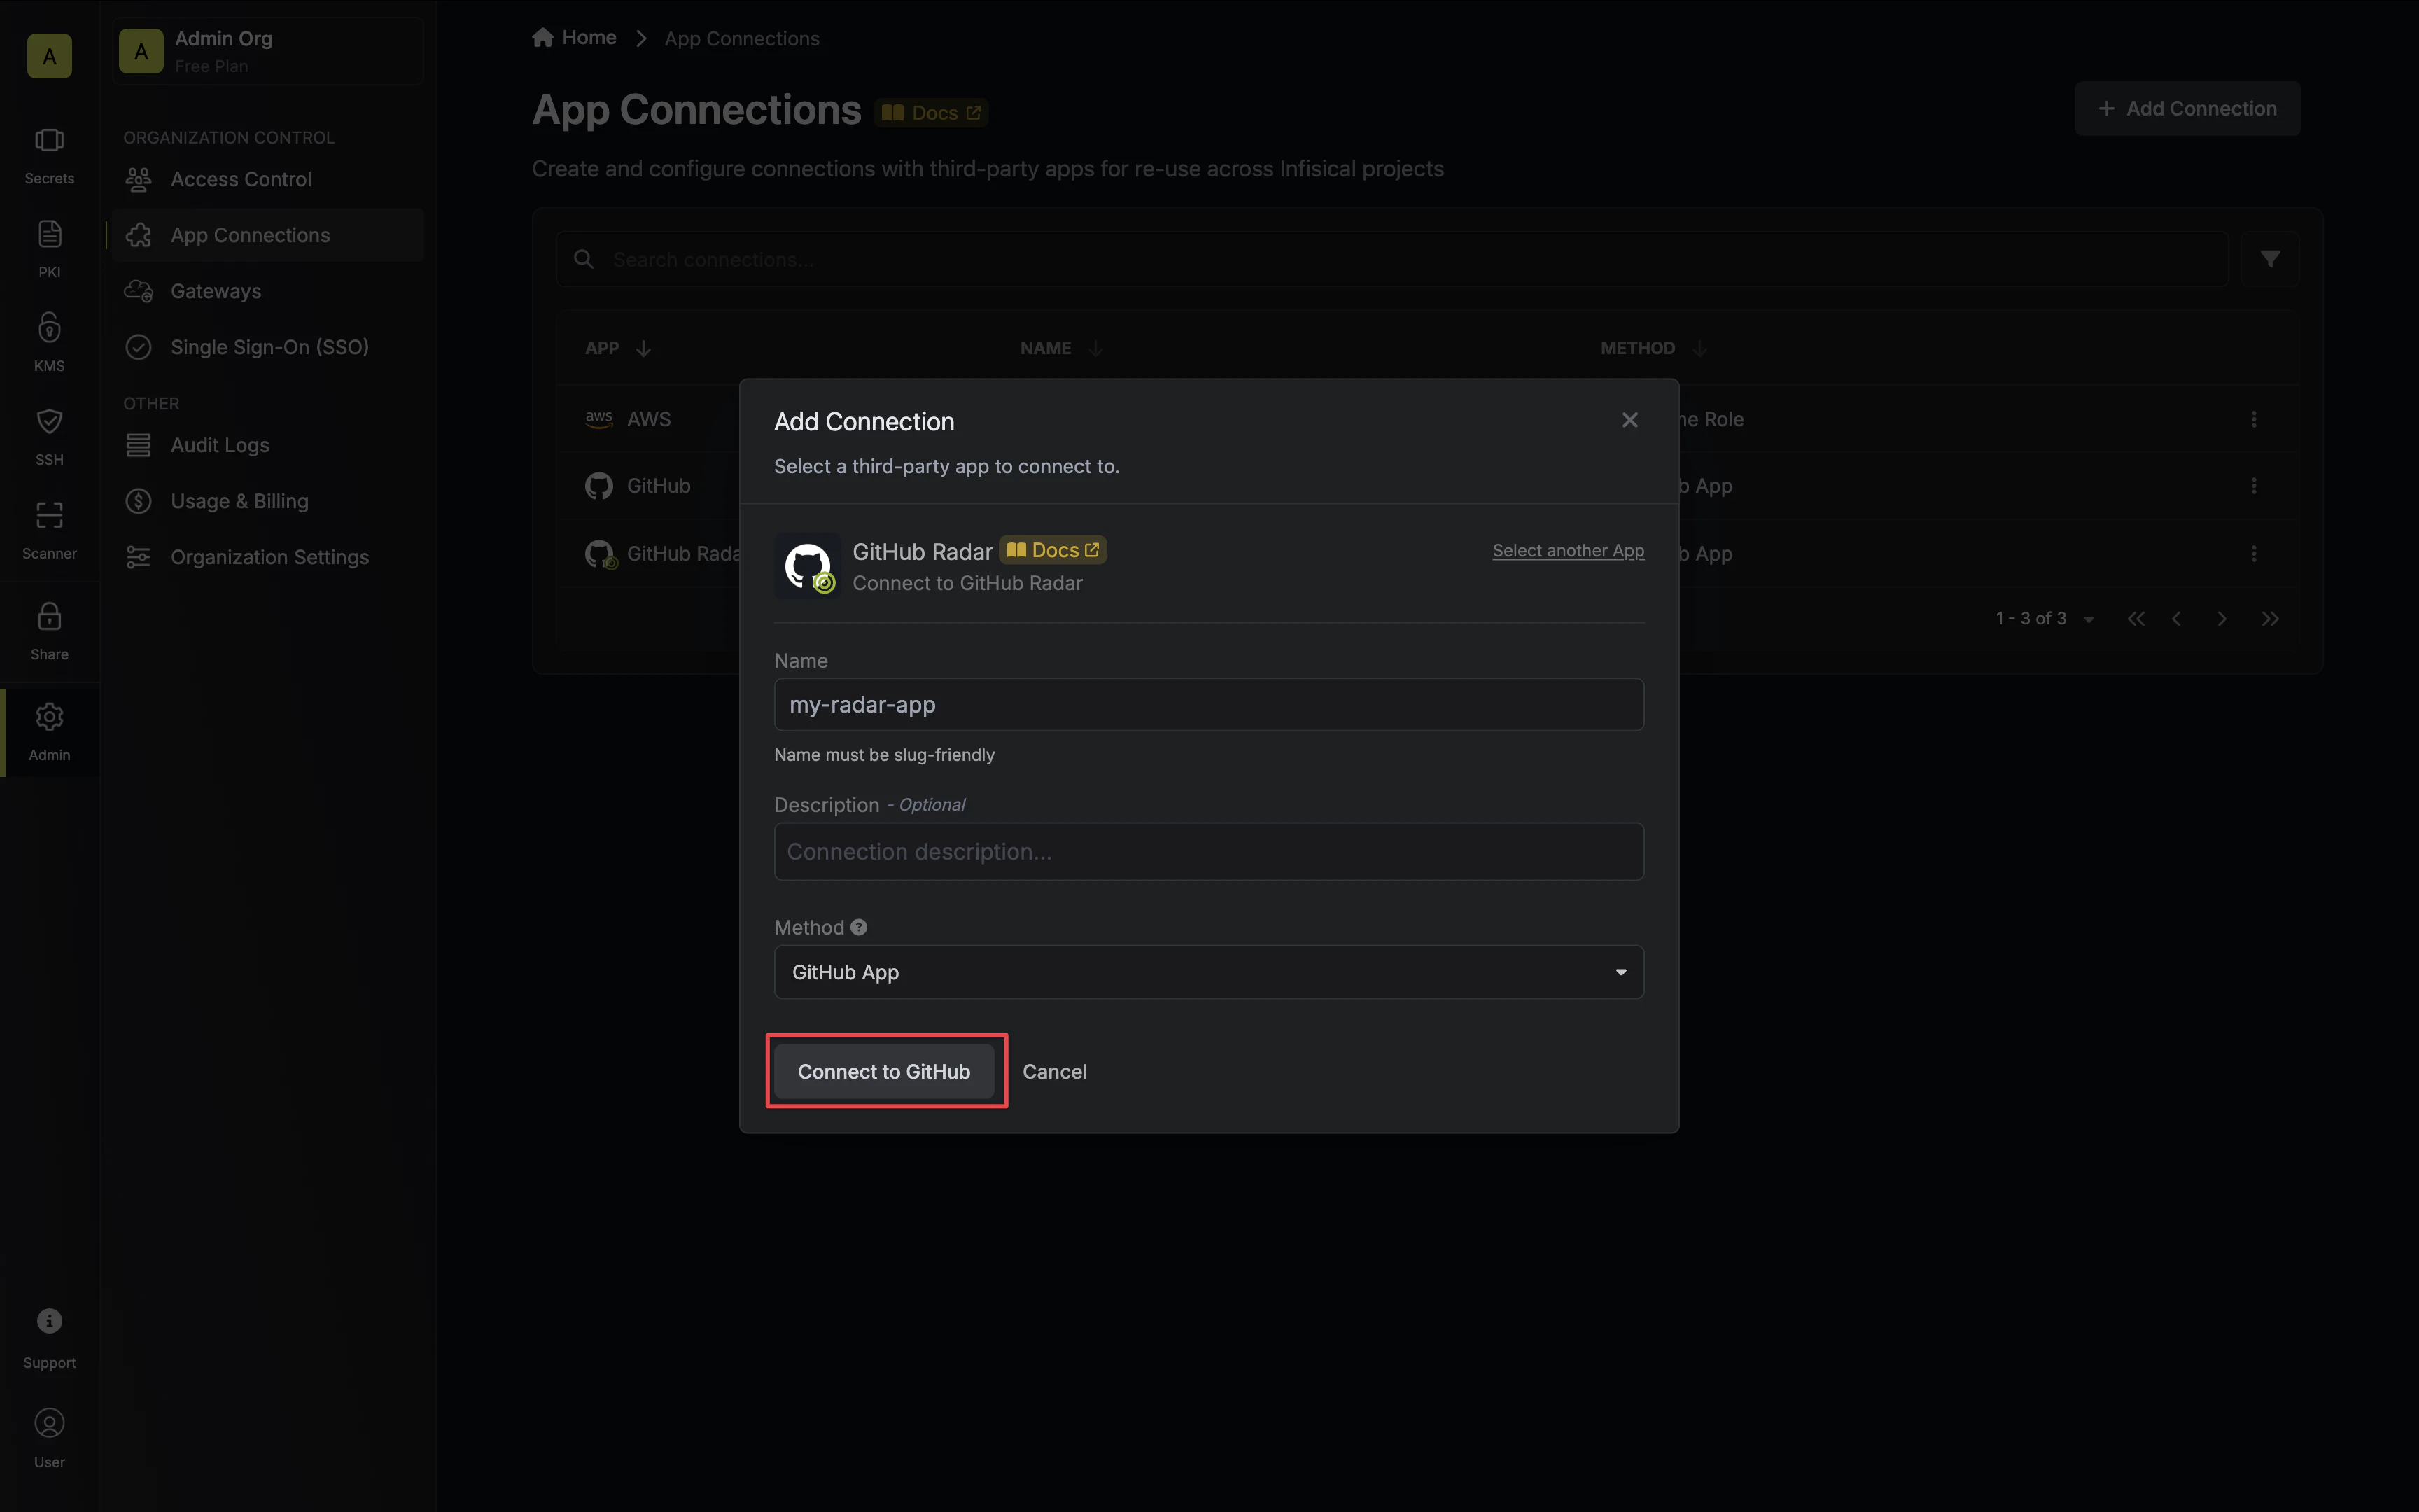Open the Scanner section
The width and height of the screenshot is (2419, 1512).
49,531
